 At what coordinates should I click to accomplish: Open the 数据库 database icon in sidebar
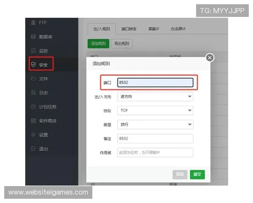(x=33, y=37)
